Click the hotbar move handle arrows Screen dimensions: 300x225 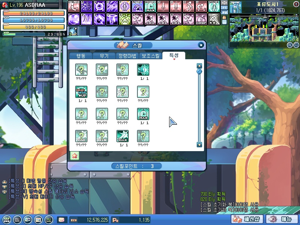[x=224, y=3]
